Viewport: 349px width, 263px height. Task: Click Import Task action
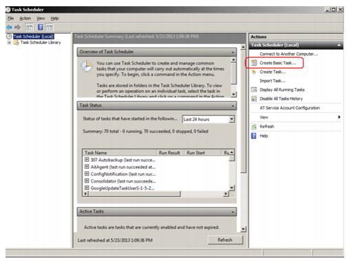273,81
